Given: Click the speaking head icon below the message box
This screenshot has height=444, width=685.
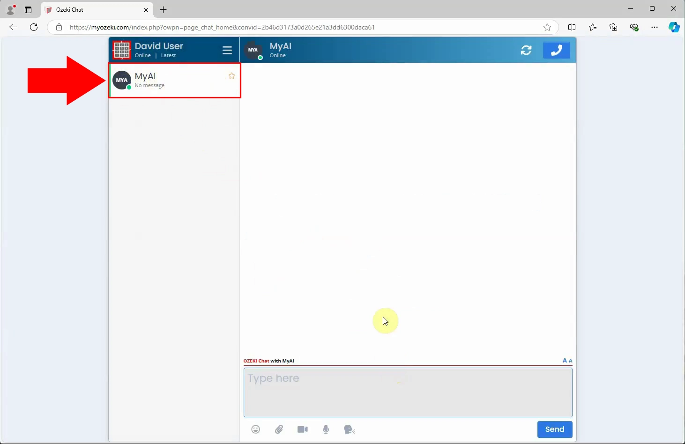Looking at the screenshot, I should pyautogui.click(x=350, y=429).
